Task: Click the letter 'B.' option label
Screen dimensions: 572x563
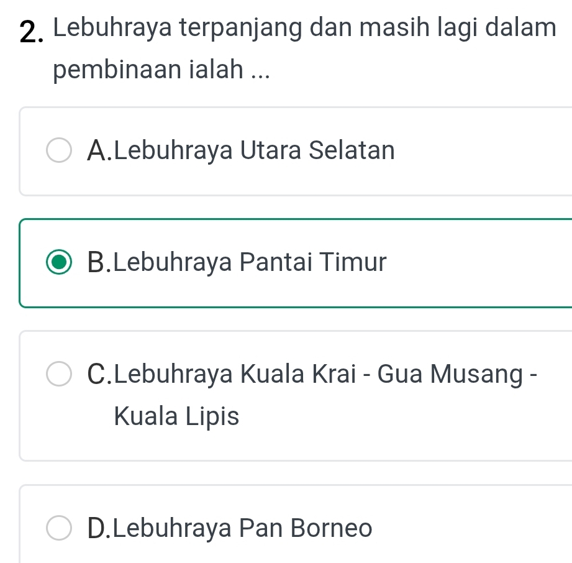Action: [101, 262]
